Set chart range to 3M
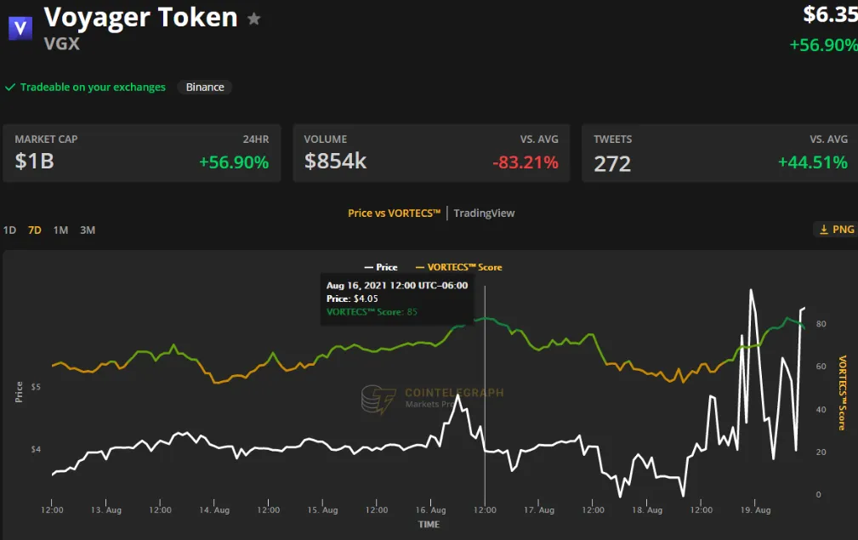This screenshot has height=540, width=858. click(88, 230)
